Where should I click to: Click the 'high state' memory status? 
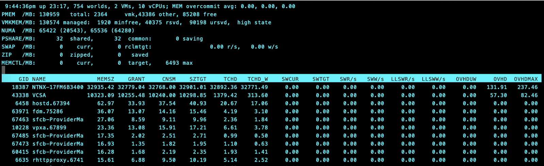point(254,23)
